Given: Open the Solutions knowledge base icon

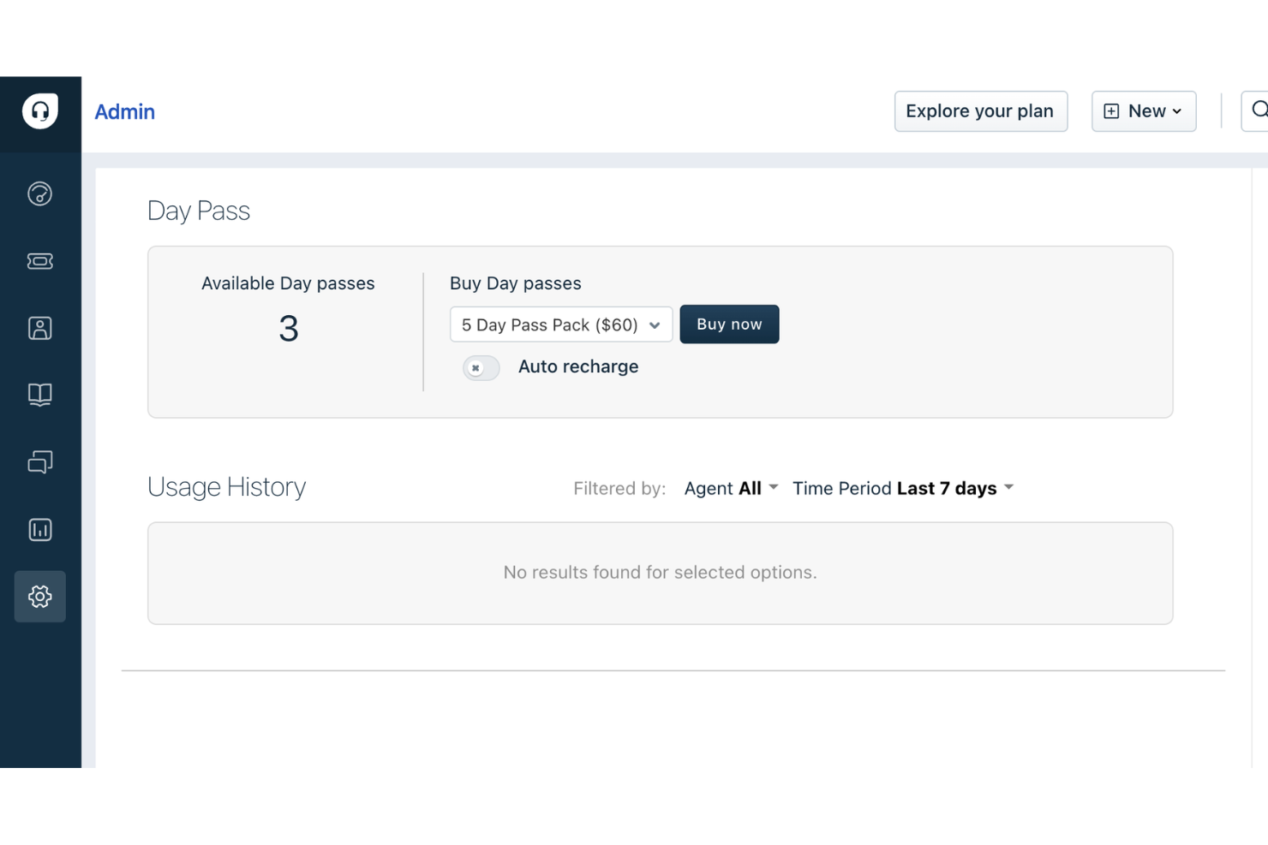Looking at the screenshot, I should point(39,395).
